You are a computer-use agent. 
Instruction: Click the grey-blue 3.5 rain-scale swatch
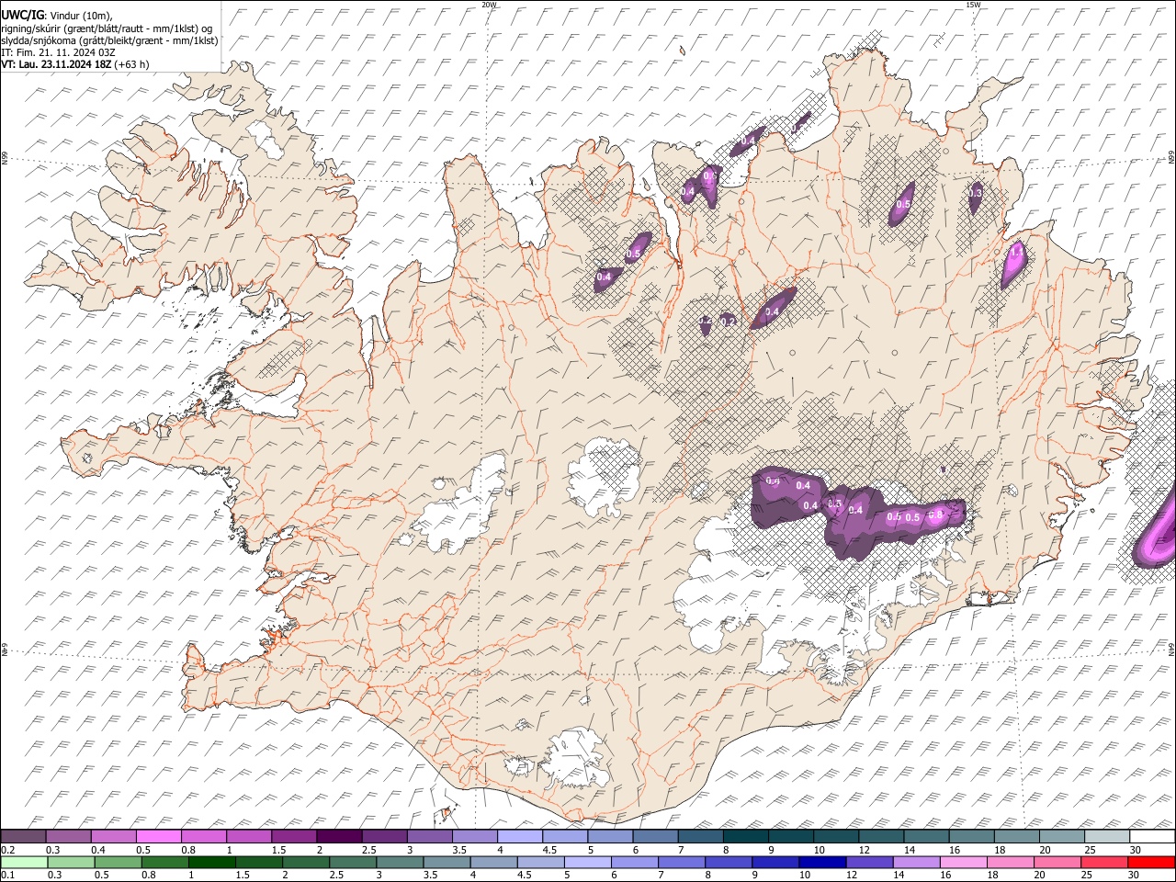coord(447,862)
